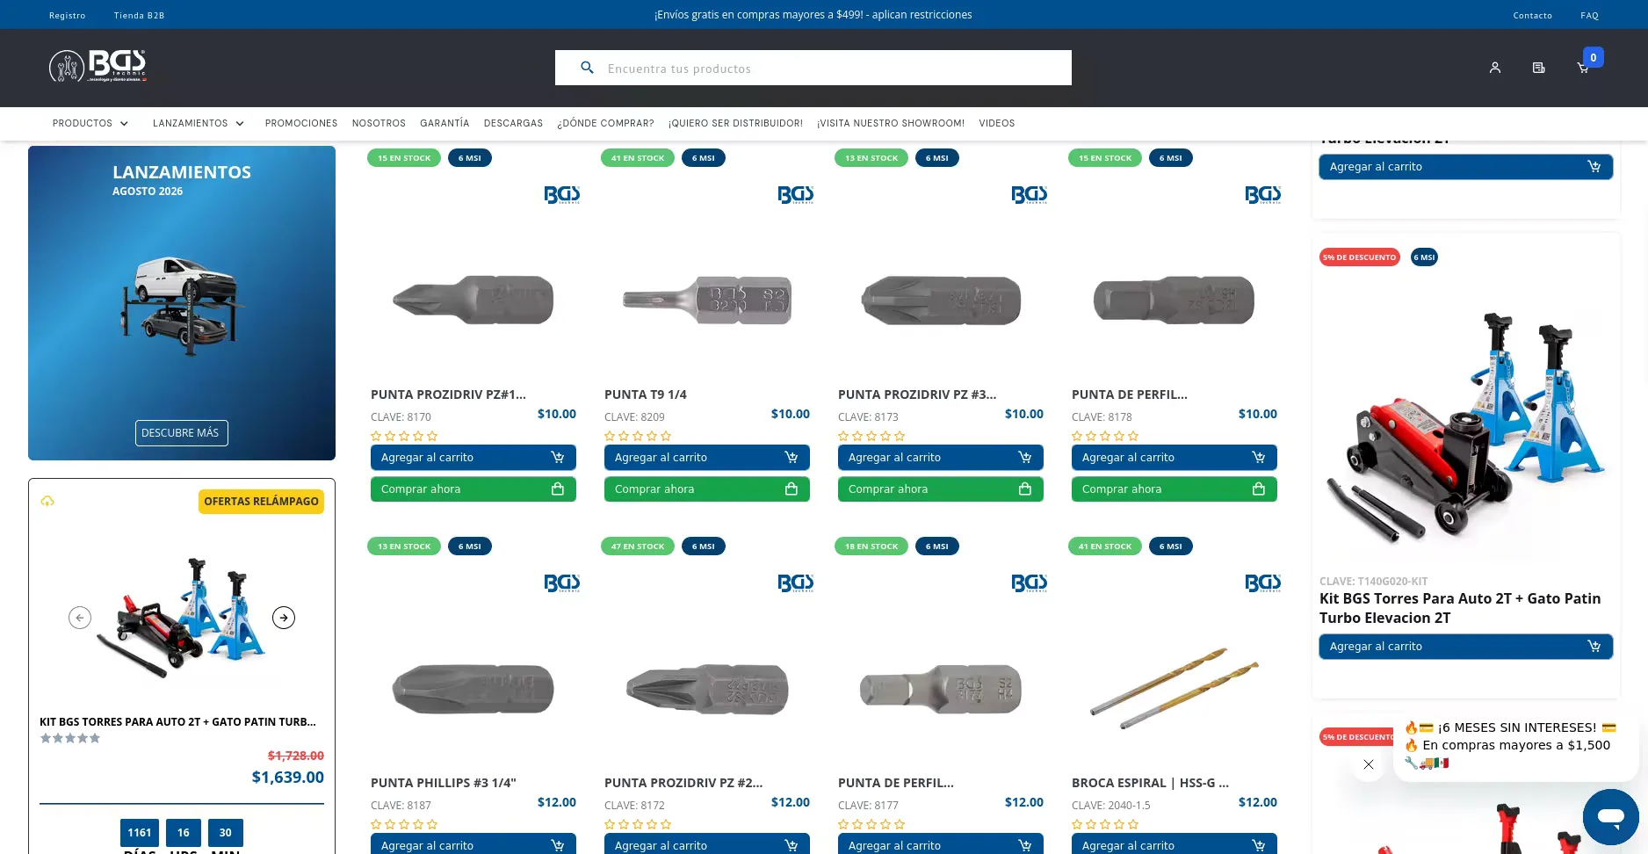Add Punta de Perfil 8178 to cart
Image resolution: width=1648 pixels, height=854 pixels.
1175,458
